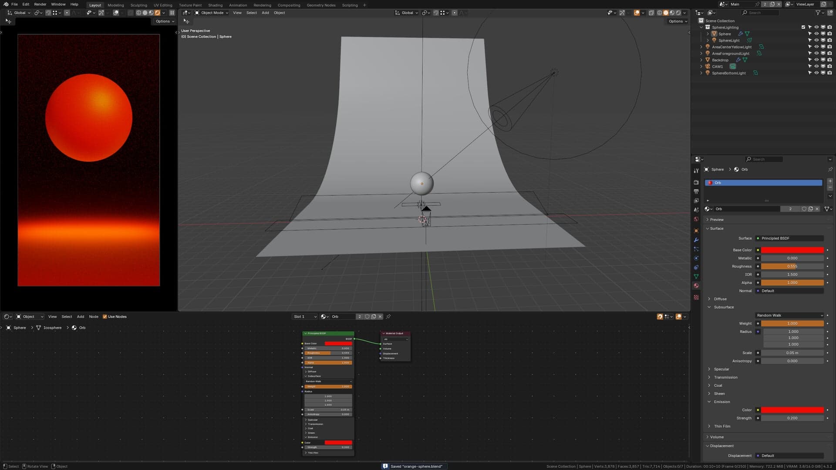Click the fake user shield icon in properties
836x470 pixels.
coord(804,209)
